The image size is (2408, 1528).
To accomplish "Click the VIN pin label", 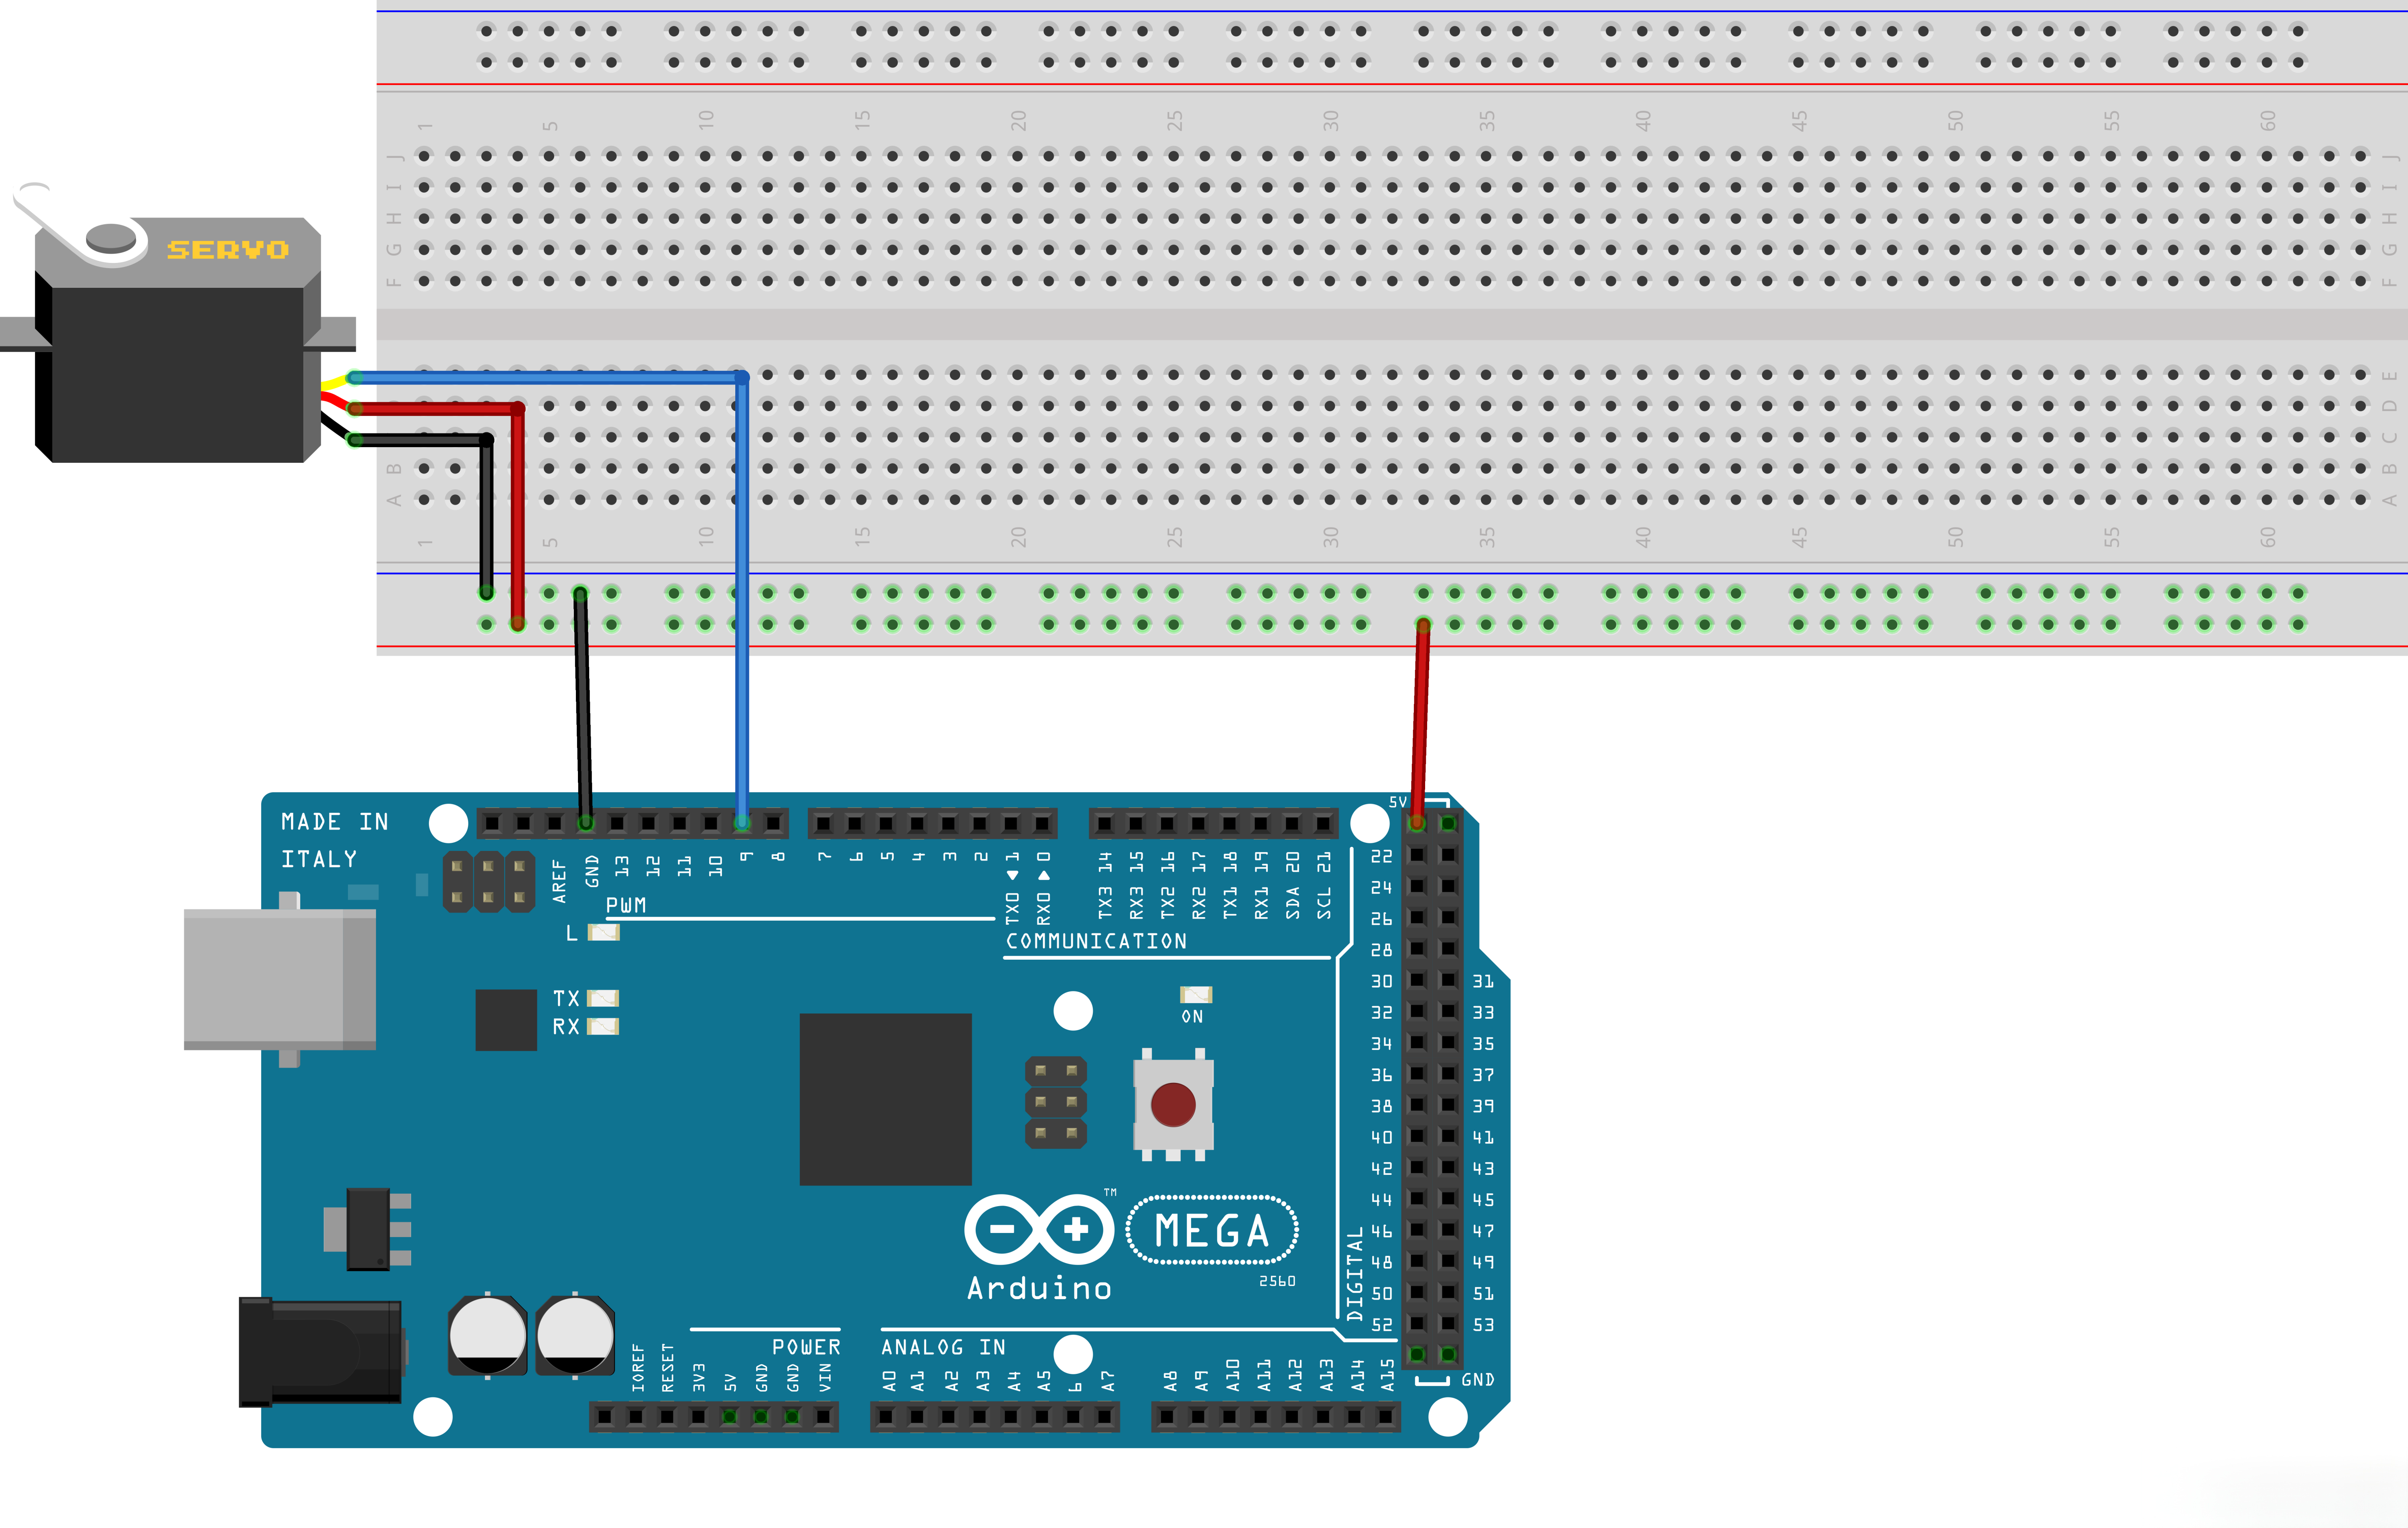I will pyautogui.click(x=825, y=1377).
